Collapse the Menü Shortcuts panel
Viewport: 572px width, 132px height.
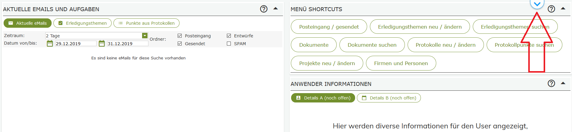click(x=563, y=8)
